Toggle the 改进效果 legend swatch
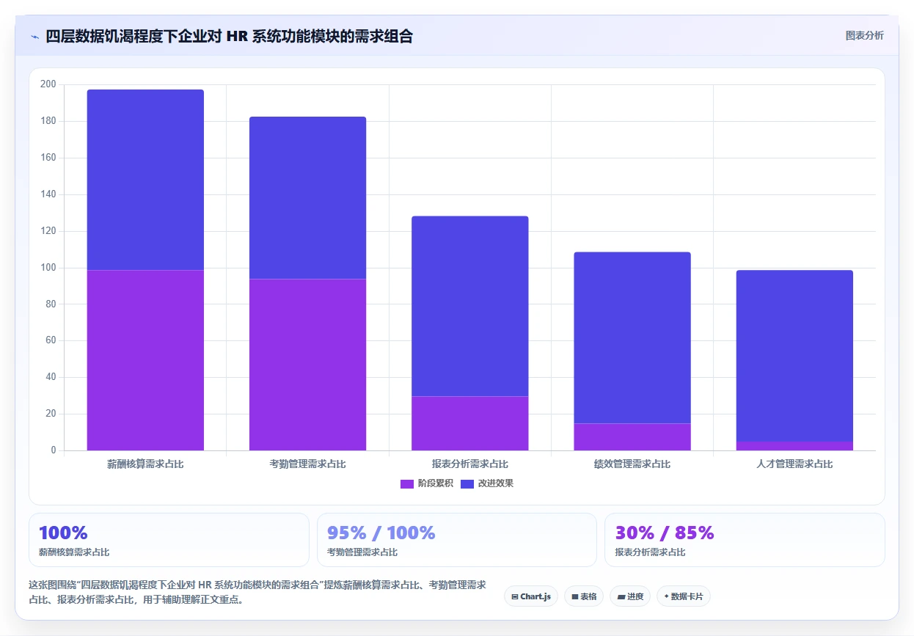914x636 pixels. pyautogui.click(x=467, y=483)
